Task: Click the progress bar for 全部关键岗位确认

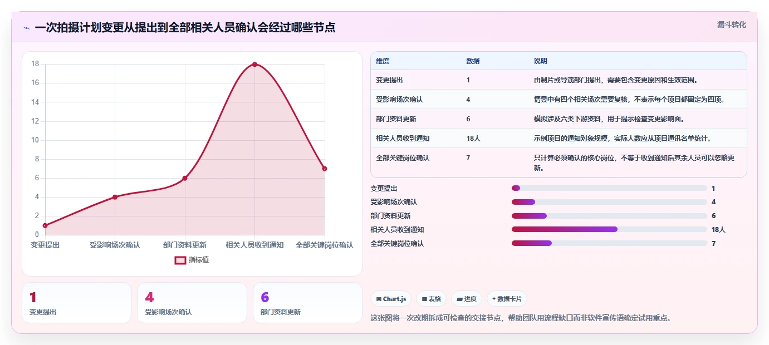Action: click(x=609, y=243)
